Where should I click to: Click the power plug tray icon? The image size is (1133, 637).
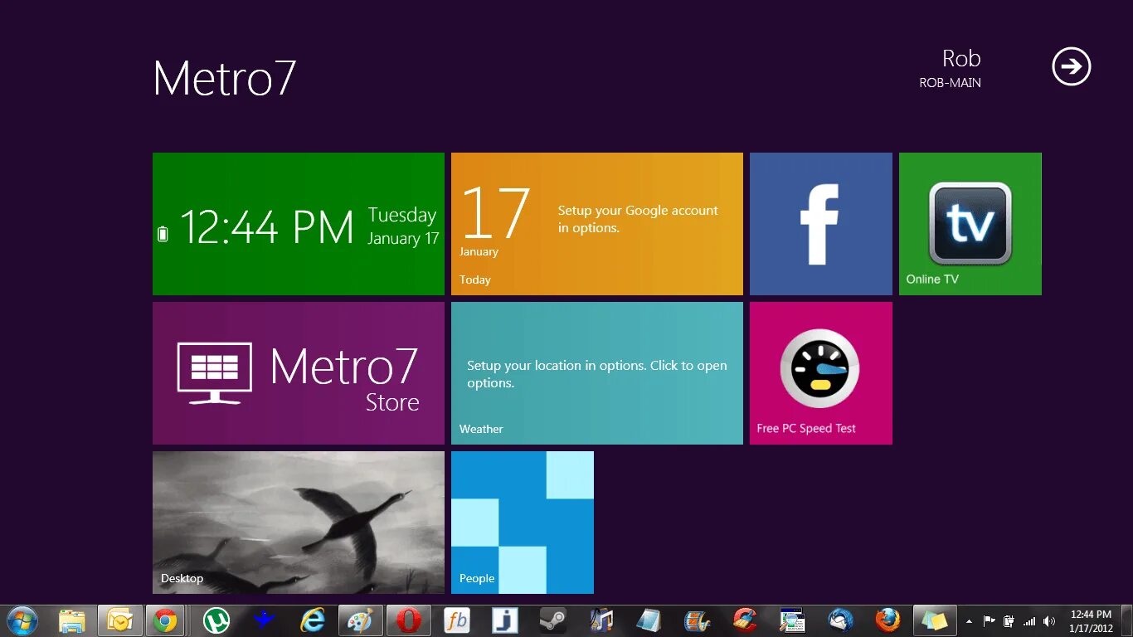tap(1009, 621)
